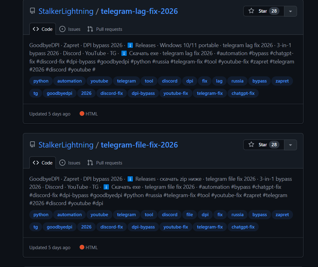The image size is (318, 267).
Task: Click 'zapret' topic in telegram-lag-fix-2026 card
Action: [x=282, y=81]
